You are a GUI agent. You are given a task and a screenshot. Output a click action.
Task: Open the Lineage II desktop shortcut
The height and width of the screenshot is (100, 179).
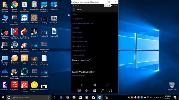coord(34,32)
